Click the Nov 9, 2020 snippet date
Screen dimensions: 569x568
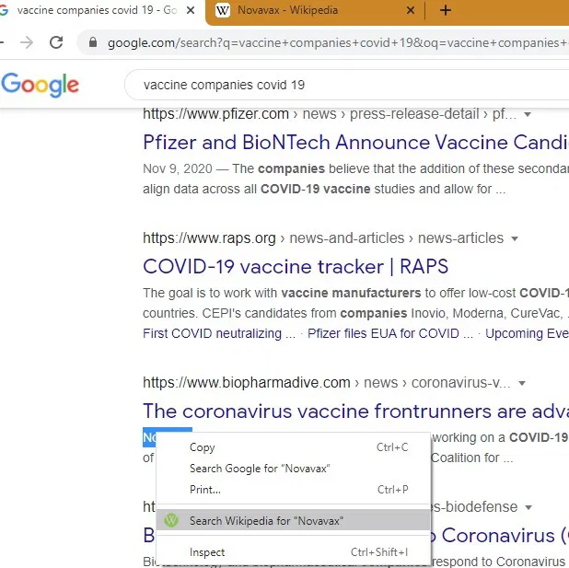pyautogui.click(x=178, y=168)
